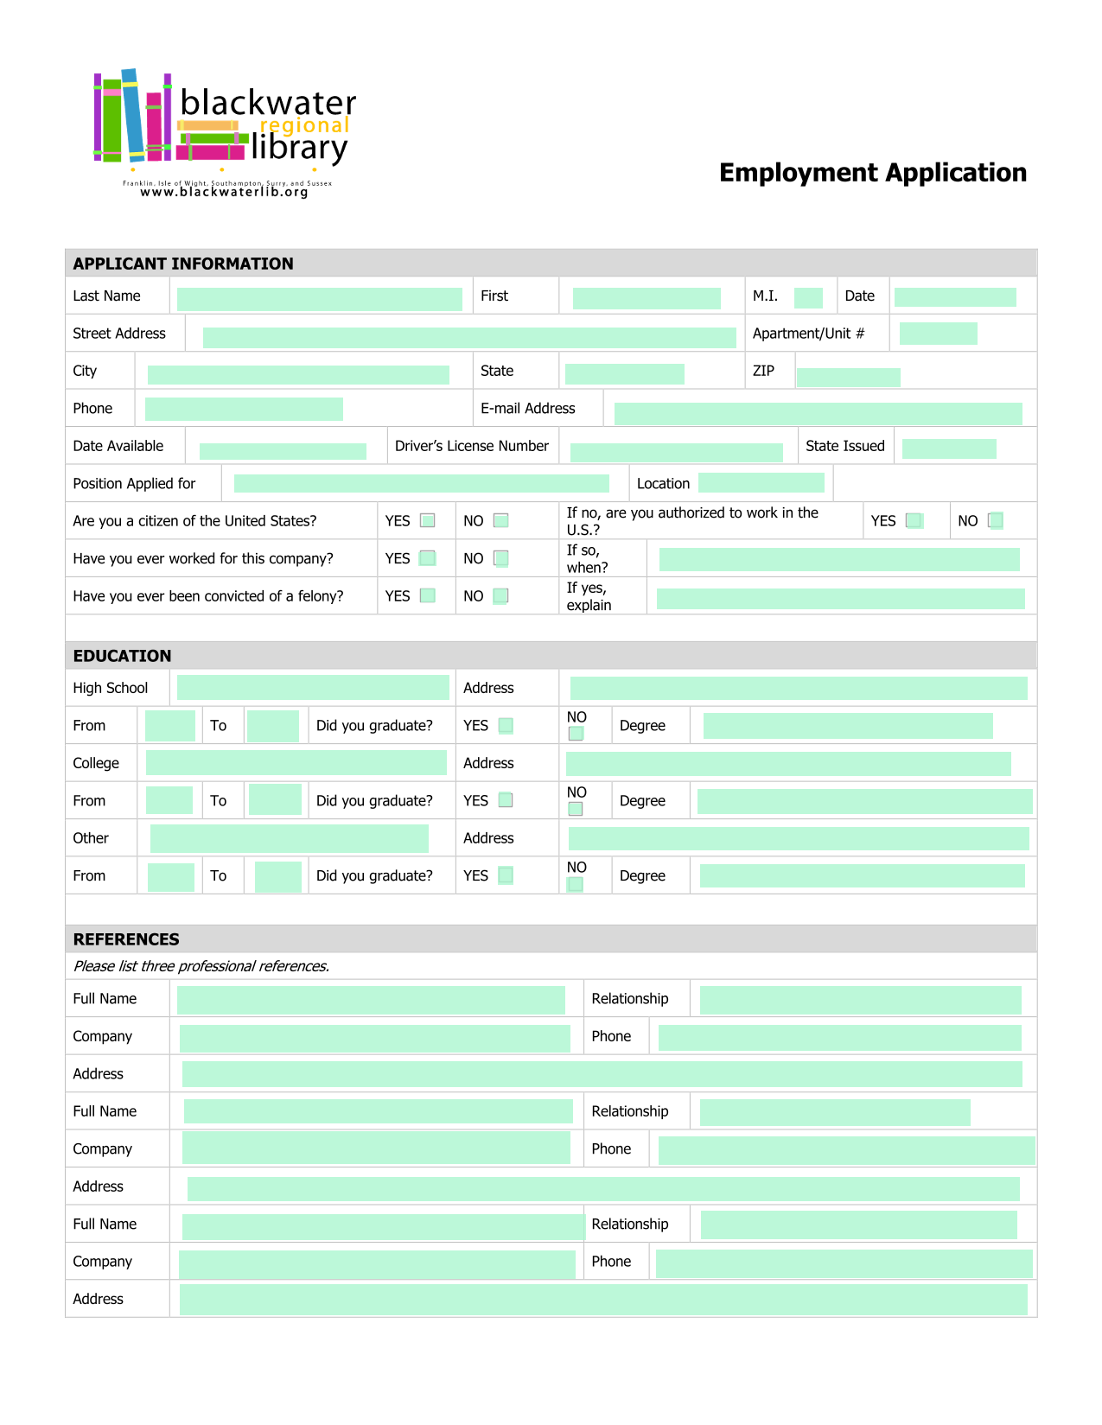The image size is (1102, 1425).
Task: Click the ZIP input field
Action: [848, 377]
